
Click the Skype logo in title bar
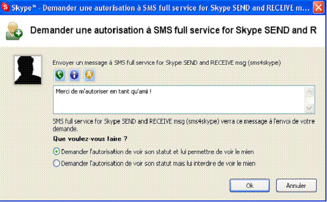pyautogui.click(x=5, y=8)
